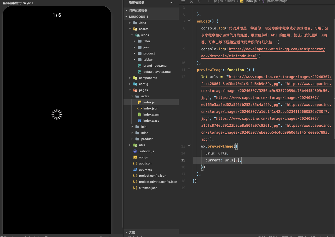Click the JS icon beside app.js

(135, 157)
